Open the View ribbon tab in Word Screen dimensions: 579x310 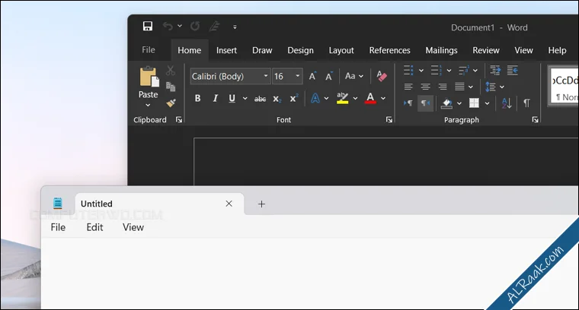click(524, 50)
